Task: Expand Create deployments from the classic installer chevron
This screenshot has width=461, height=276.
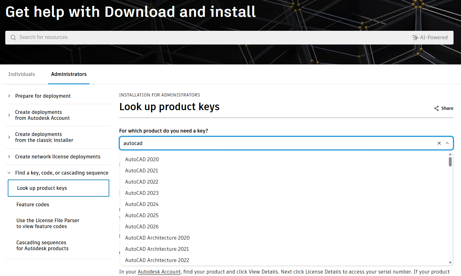Action: [x=9, y=137]
